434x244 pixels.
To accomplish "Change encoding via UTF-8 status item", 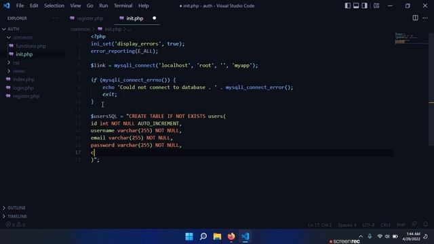I will tap(368, 225).
